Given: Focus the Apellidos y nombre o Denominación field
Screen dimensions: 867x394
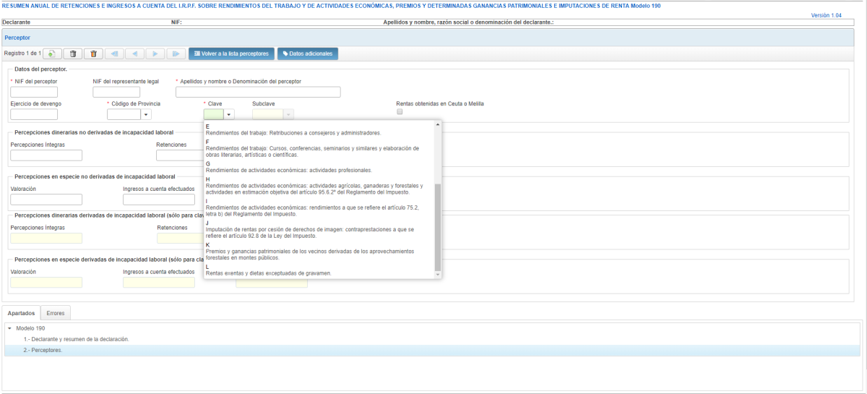Looking at the screenshot, I should [x=258, y=92].
